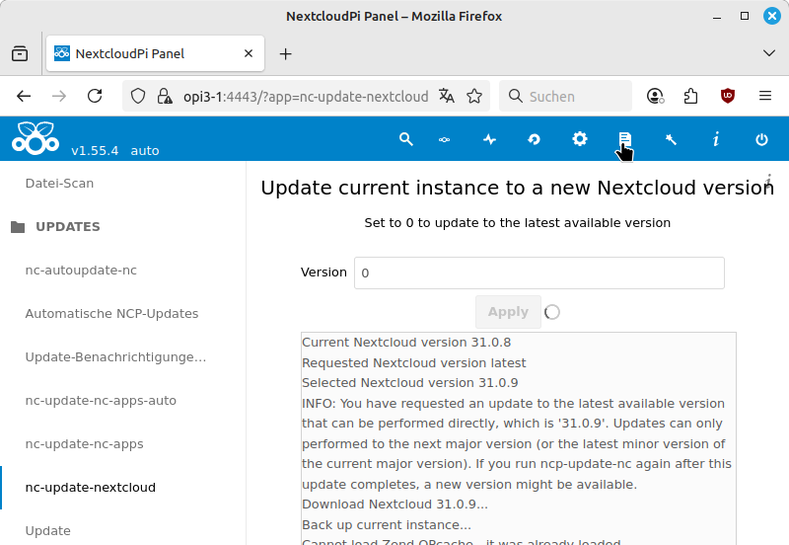Viewport: 789px width, 545px height.
Task: Open the settings gear in NextcloudPi header
Action: (580, 139)
